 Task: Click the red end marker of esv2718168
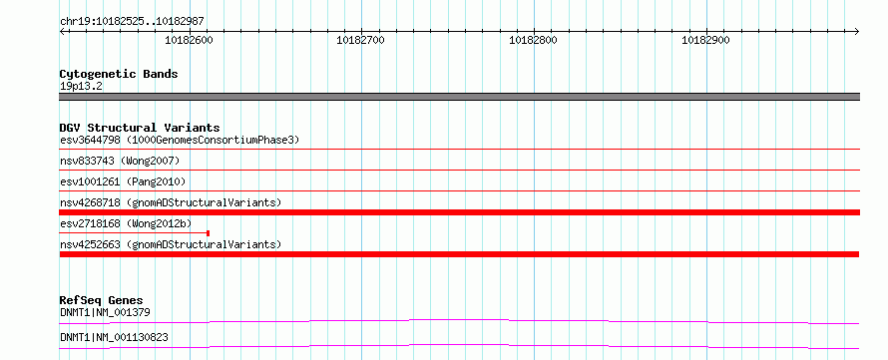209,233
